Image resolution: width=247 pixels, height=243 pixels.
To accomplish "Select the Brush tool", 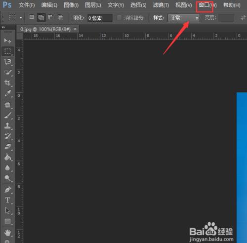I will [x=8, y=116].
